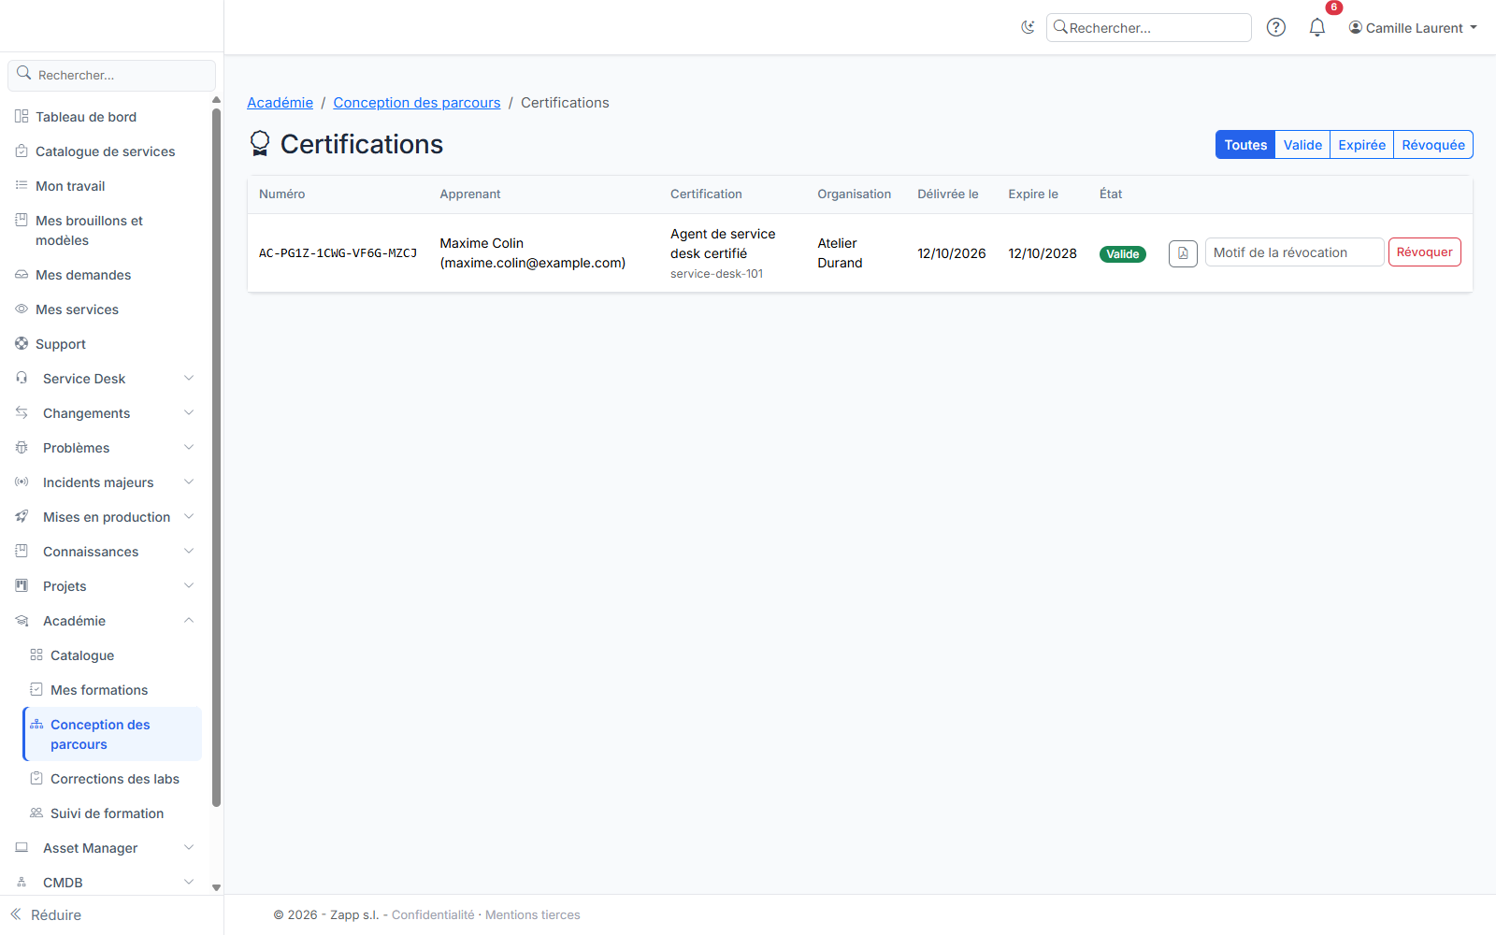Click the Catalogue de services icon
1496x935 pixels.
click(x=22, y=151)
